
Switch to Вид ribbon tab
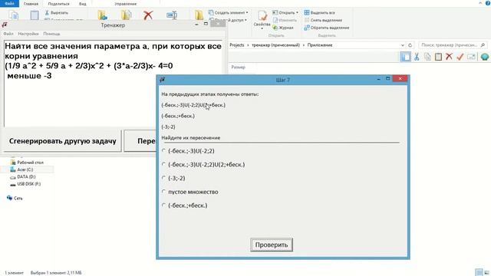click(83, 4)
